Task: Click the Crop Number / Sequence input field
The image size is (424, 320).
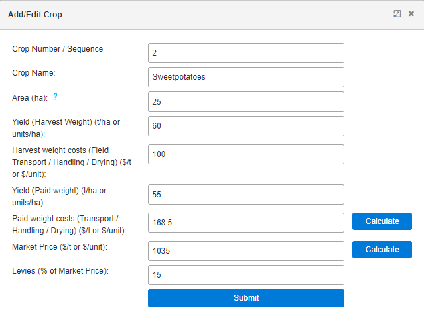Action: coord(246,53)
